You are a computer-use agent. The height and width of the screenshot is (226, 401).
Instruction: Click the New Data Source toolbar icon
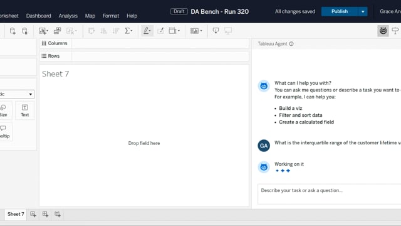click(13, 31)
